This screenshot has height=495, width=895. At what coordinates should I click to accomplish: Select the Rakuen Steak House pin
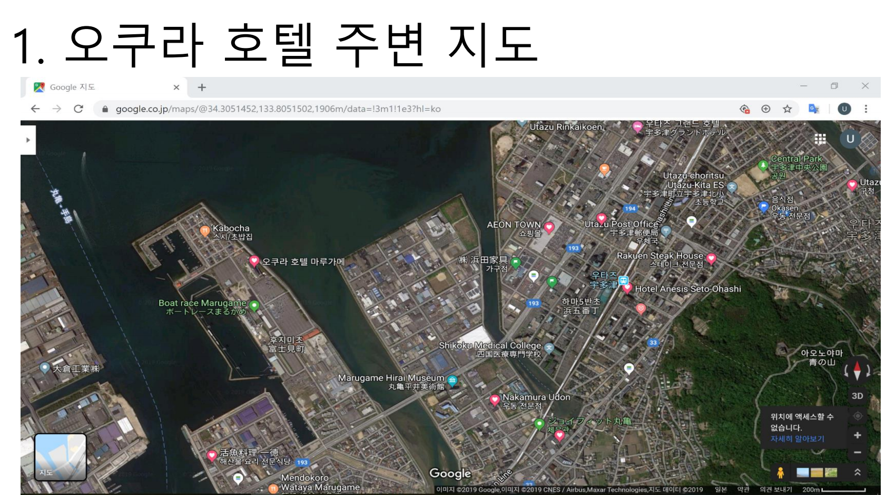(711, 258)
